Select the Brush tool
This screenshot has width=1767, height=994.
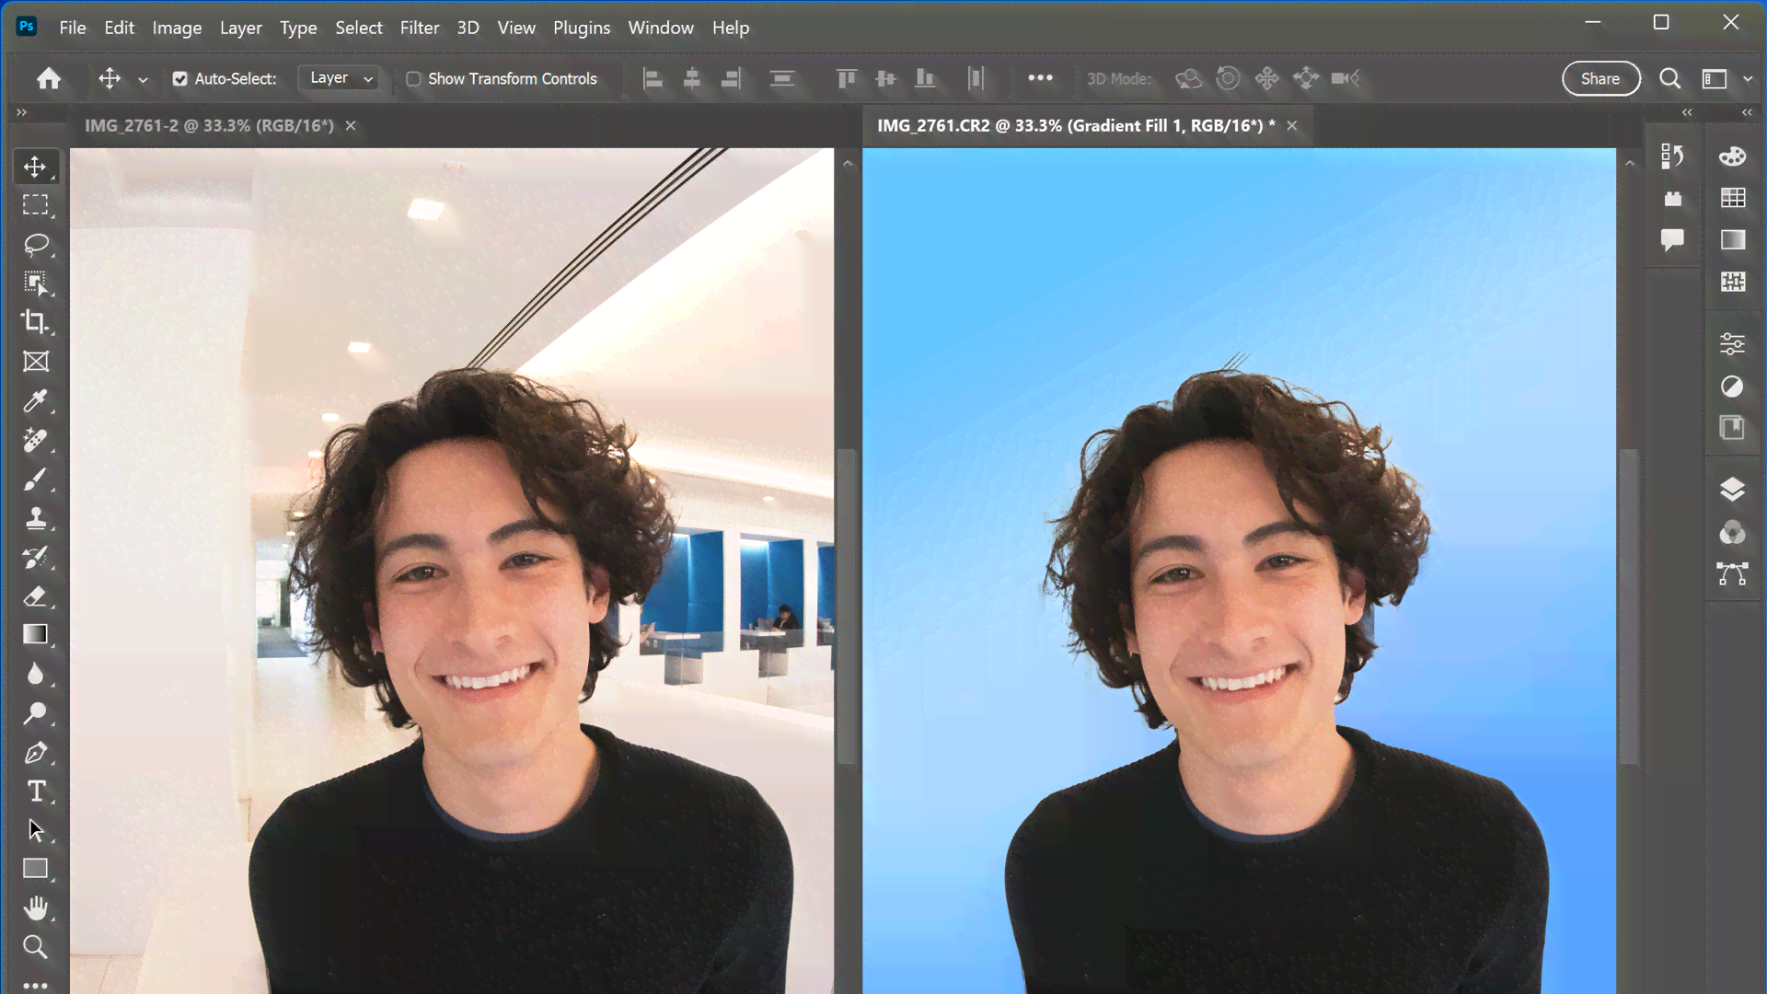[35, 479]
